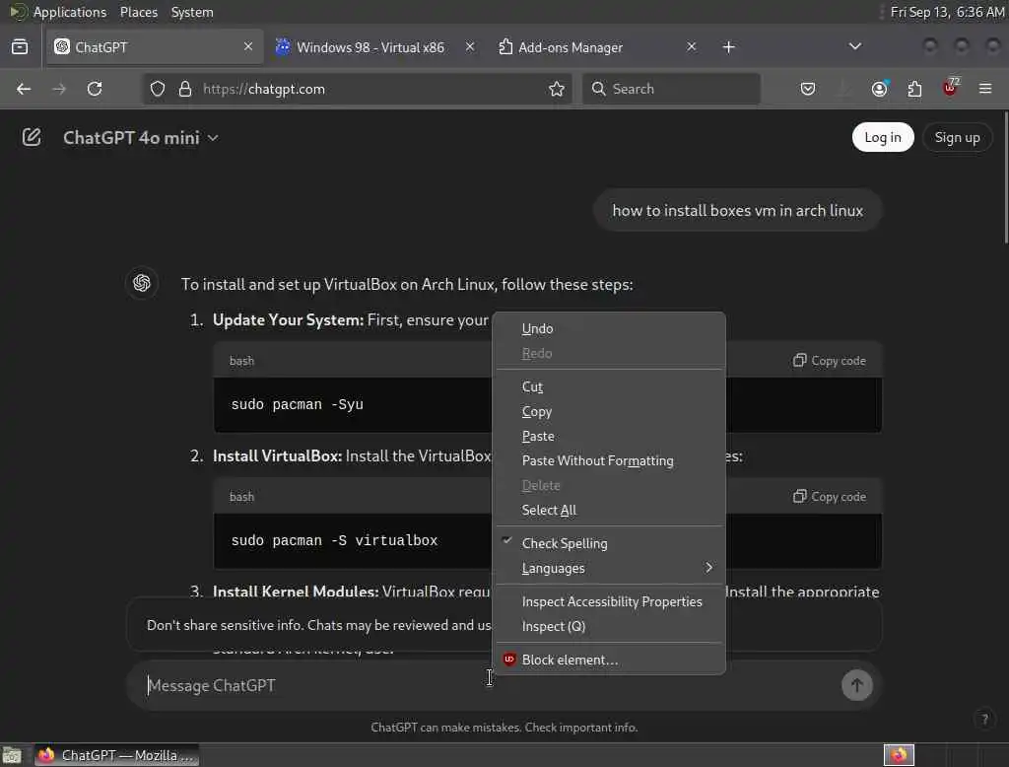Click the help question mark icon
Screen dimensions: 1009x767
click(984, 720)
